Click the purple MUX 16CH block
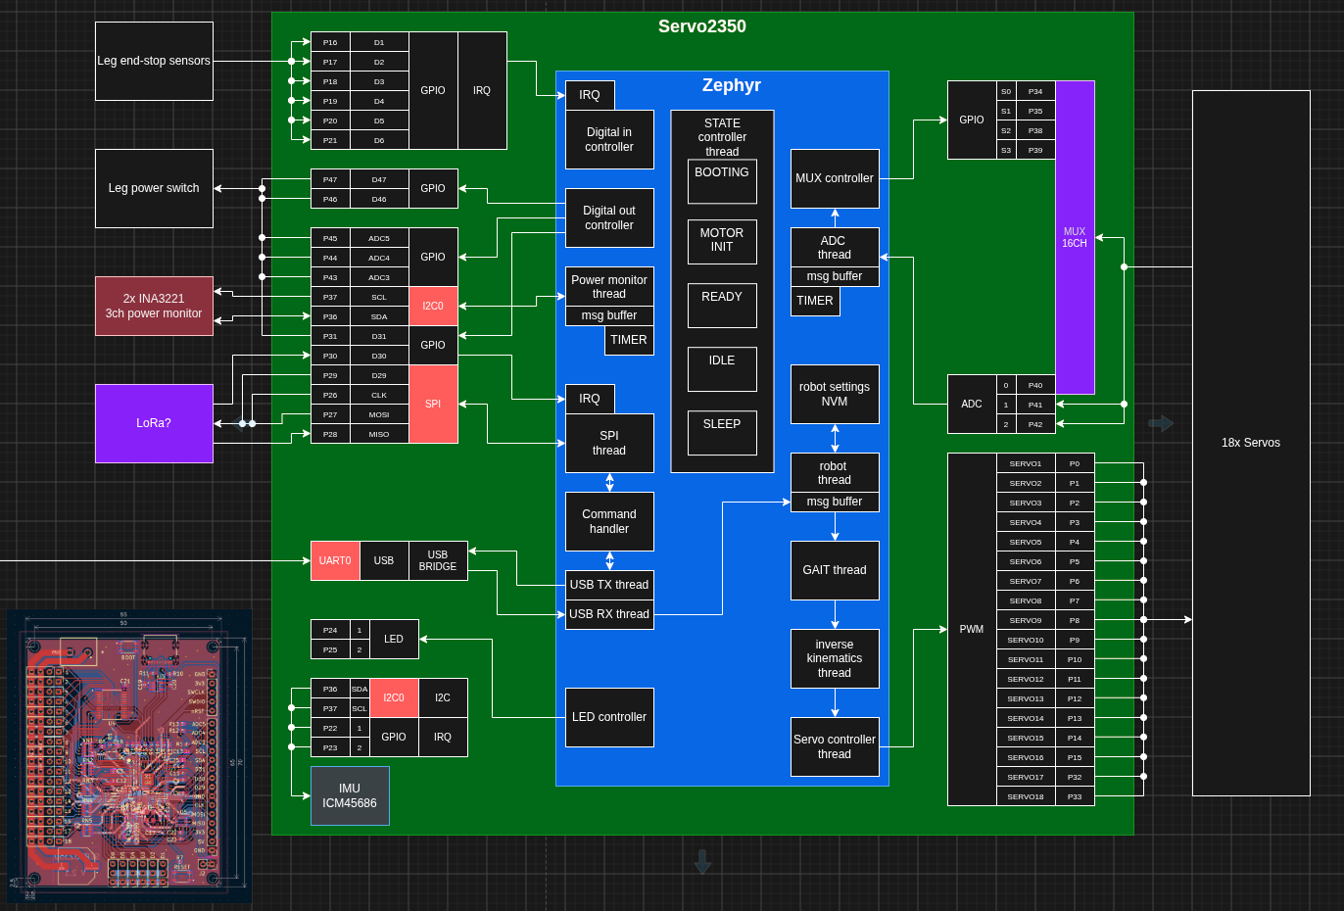Viewport: 1344px width, 911px height. point(1075,237)
